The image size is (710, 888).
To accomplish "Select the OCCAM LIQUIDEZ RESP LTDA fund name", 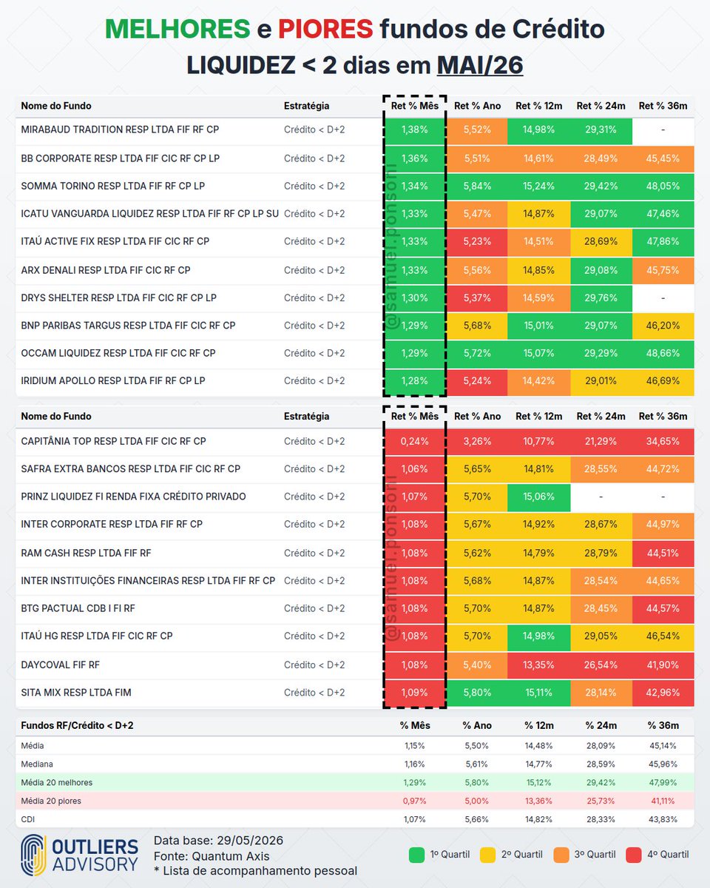I will 118,353.
